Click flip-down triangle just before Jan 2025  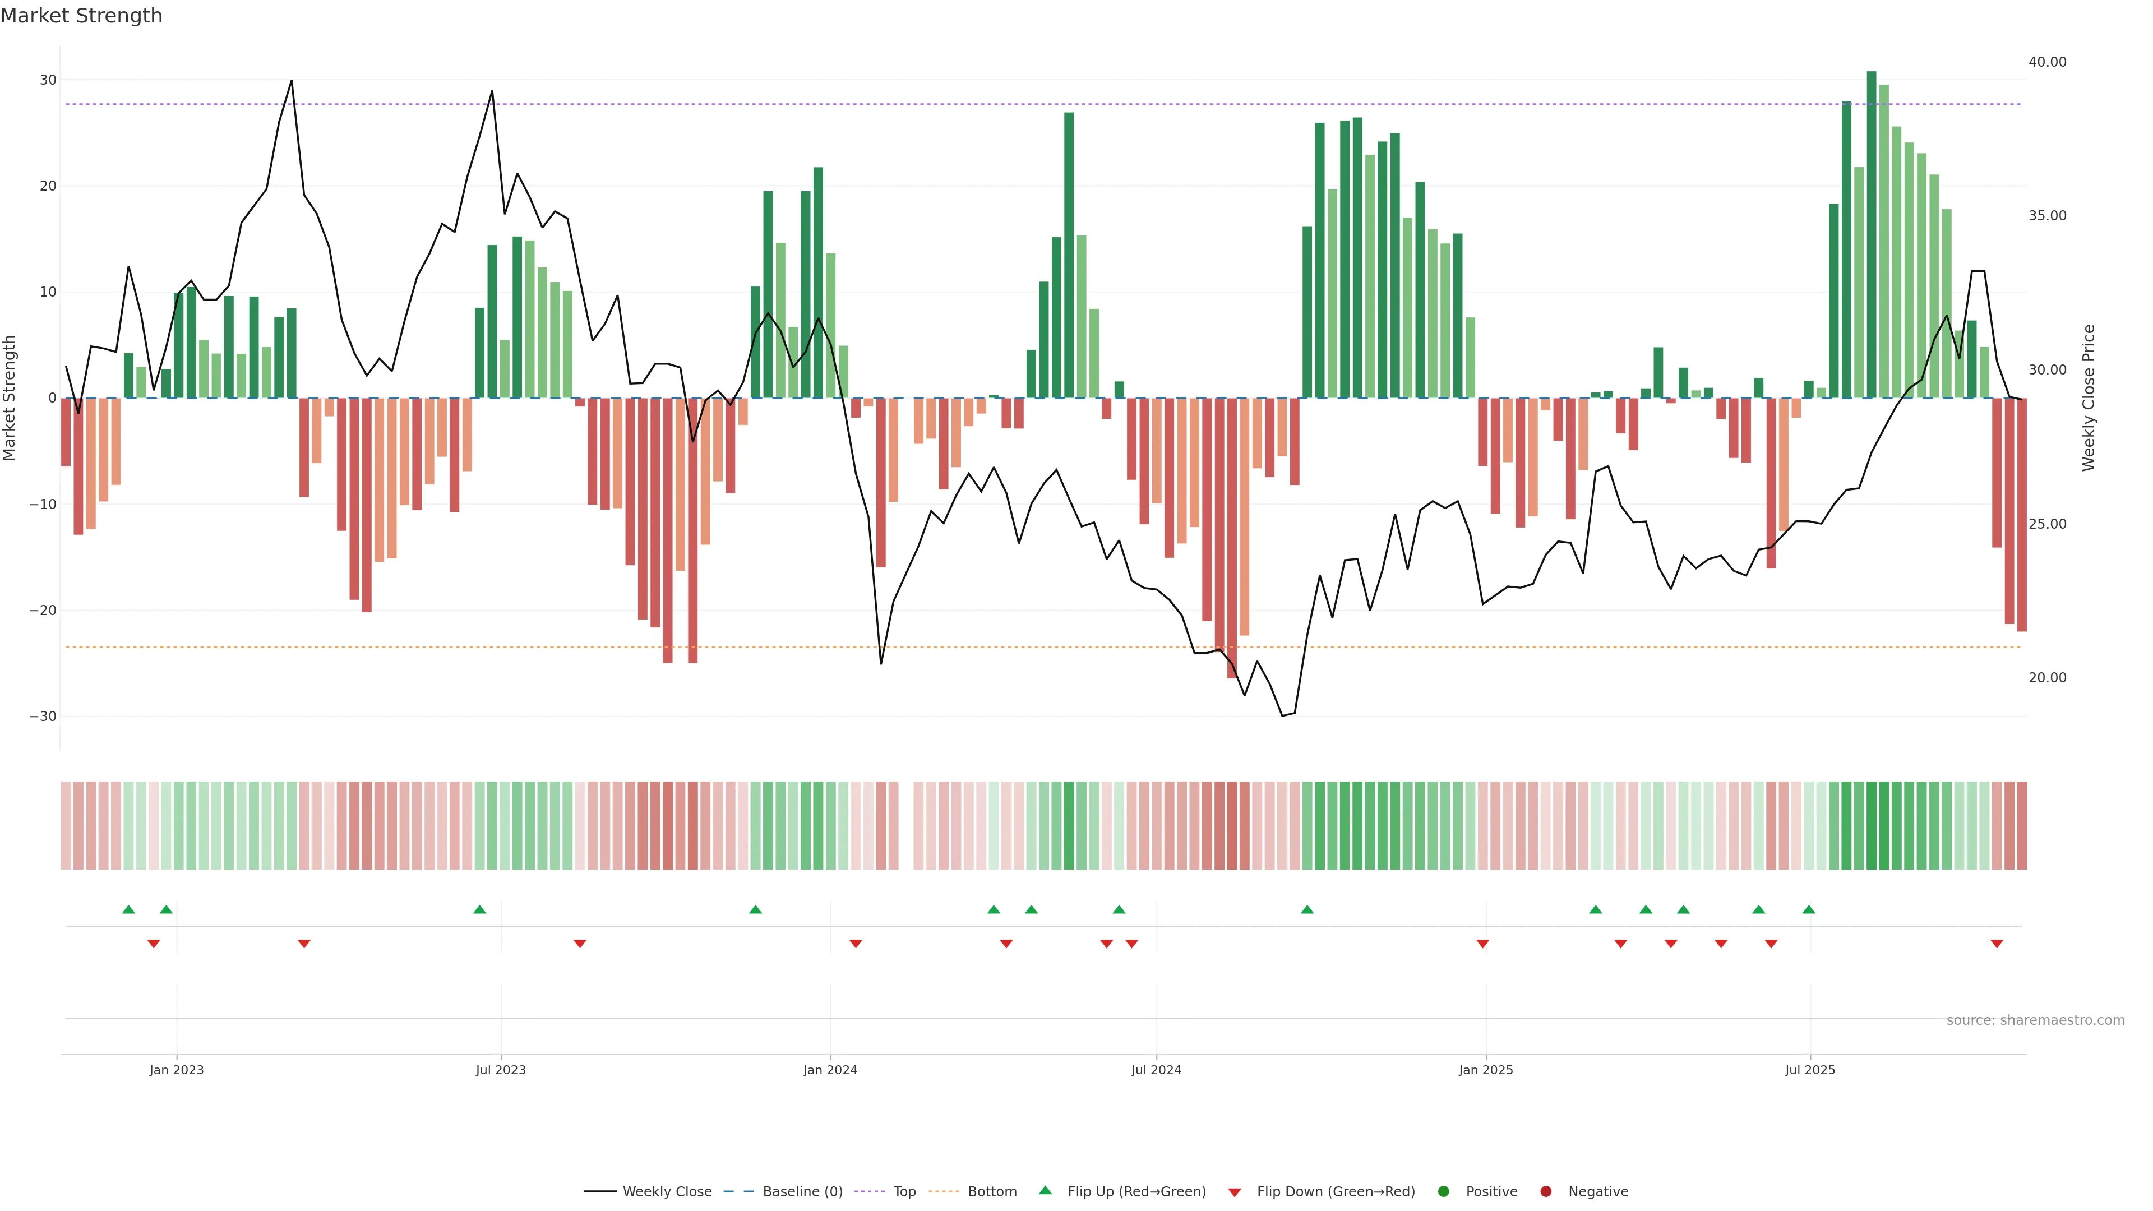point(1482,944)
